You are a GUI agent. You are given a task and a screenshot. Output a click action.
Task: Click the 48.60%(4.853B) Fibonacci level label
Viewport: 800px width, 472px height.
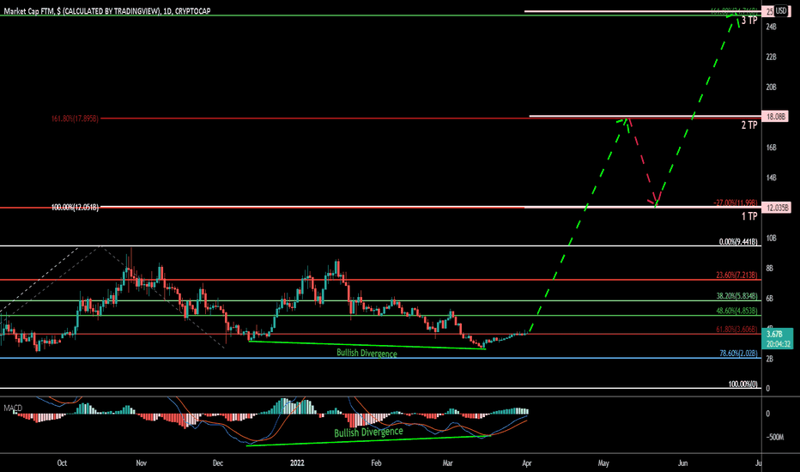[736, 311]
